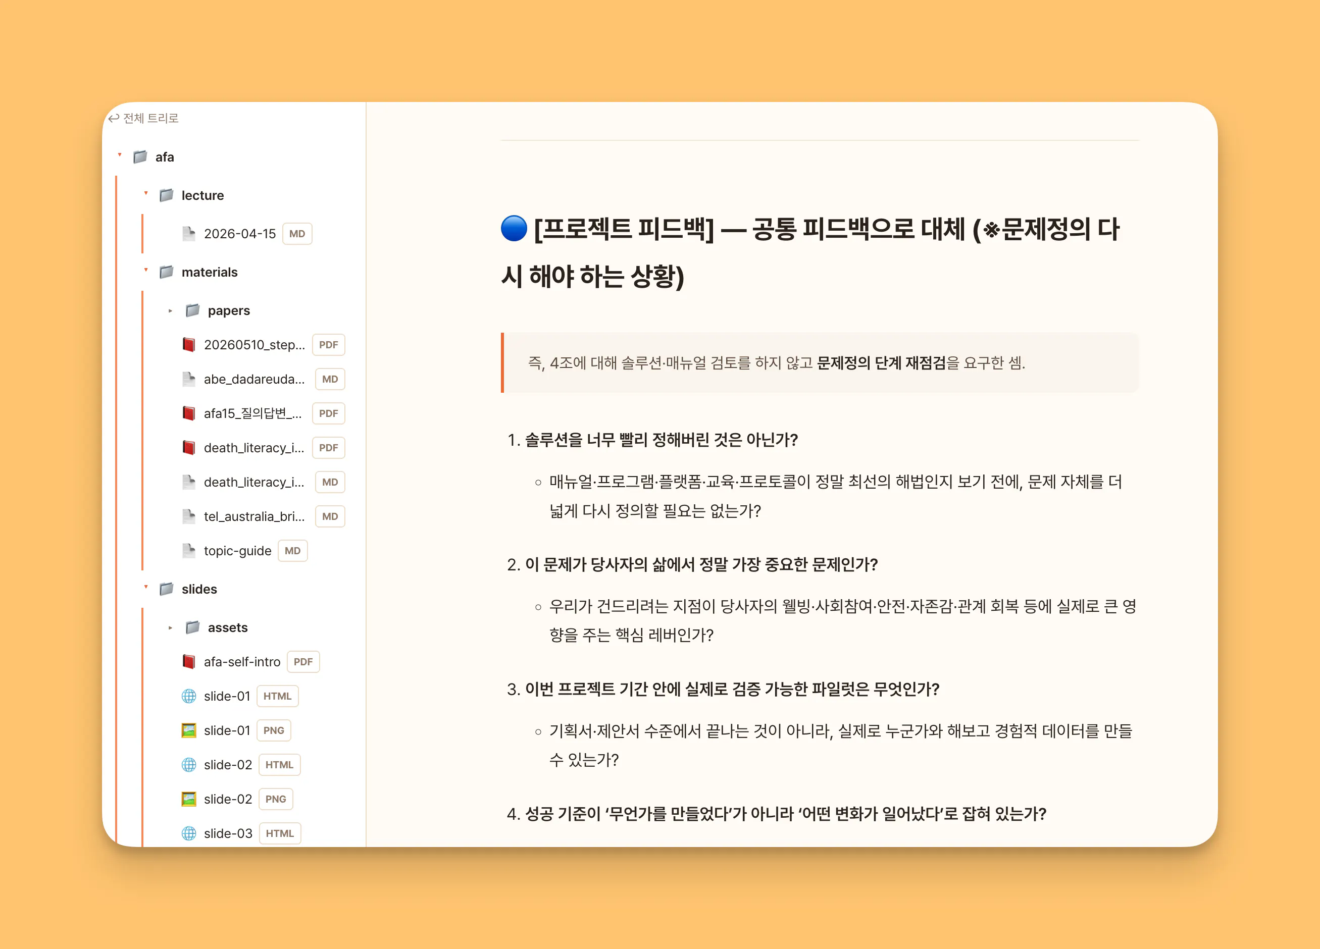Screen dimensions: 1320x949
Task: Click the blue circle emoji in heading
Action: pos(514,229)
